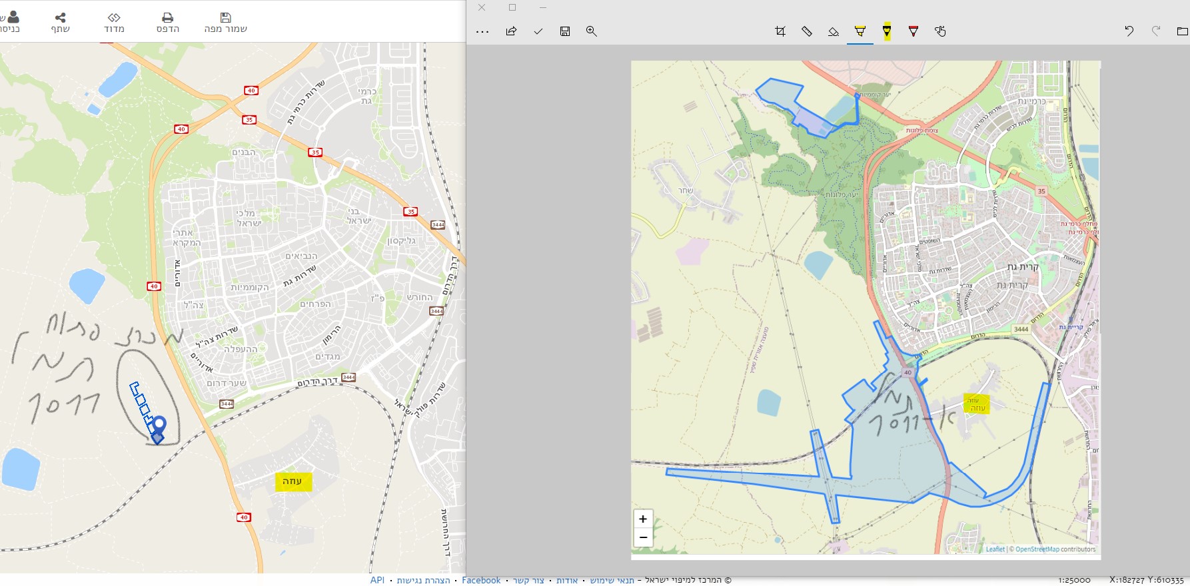
Task: Save the snip with the floppy disk icon
Action: click(565, 31)
